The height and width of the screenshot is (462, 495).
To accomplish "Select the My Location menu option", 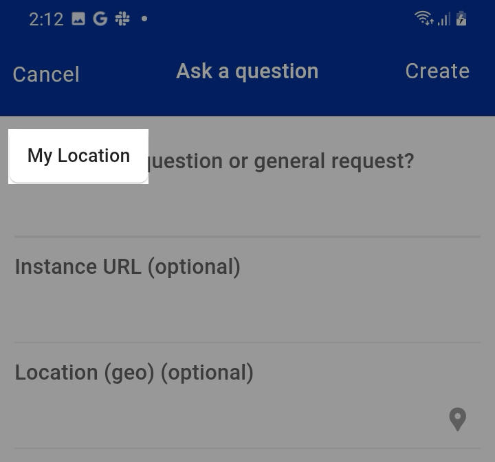I will [x=78, y=156].
